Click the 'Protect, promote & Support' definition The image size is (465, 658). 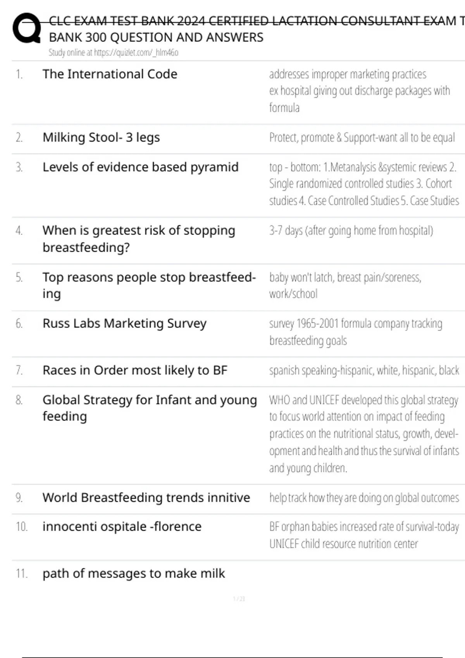(362, 138)
